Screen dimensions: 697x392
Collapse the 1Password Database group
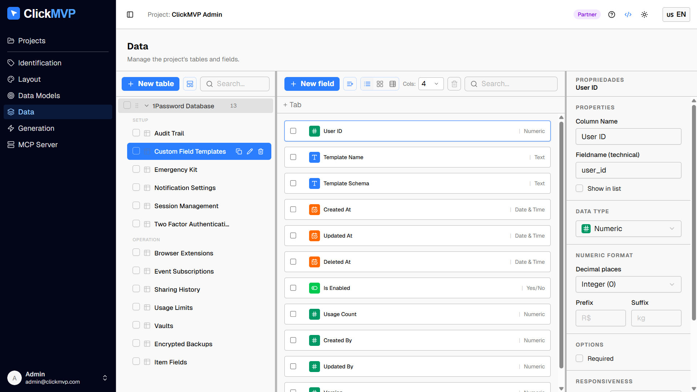click(x=147, y=106)
